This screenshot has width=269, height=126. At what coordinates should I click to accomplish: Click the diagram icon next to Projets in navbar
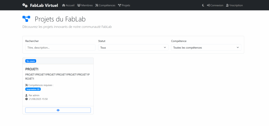[120, 5]
